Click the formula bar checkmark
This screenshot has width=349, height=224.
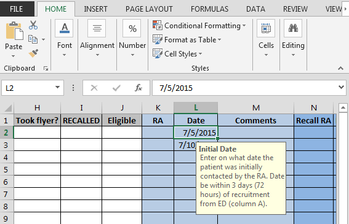point(116,88)
